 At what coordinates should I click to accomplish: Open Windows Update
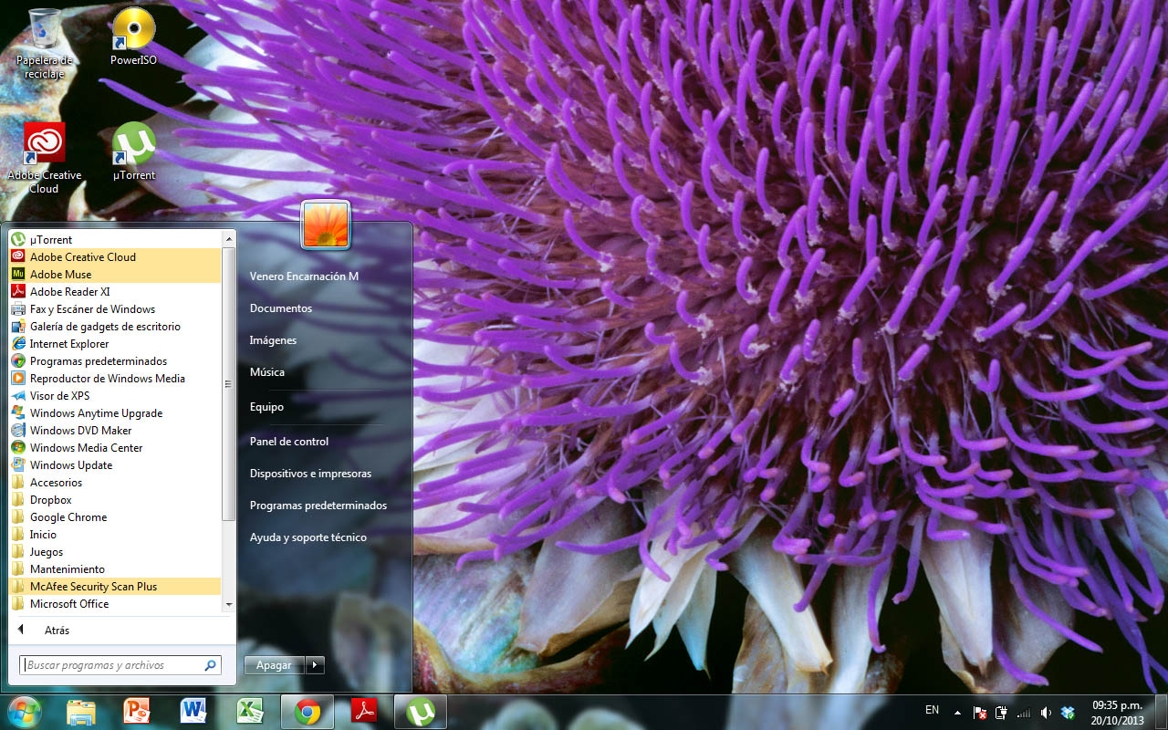pos(115,464)
